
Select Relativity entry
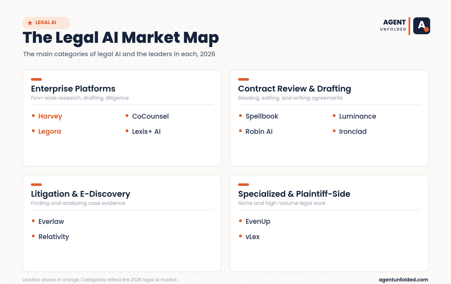point(54,237)
